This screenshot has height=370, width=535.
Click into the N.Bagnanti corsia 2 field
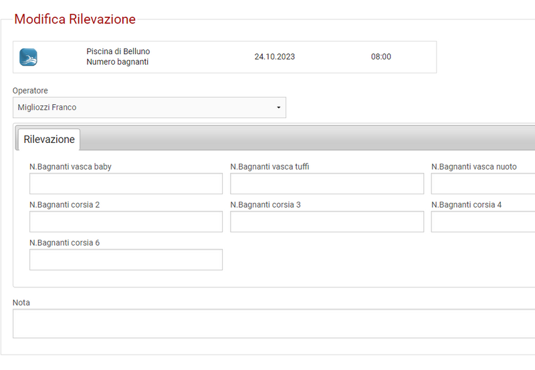point(126,222)
